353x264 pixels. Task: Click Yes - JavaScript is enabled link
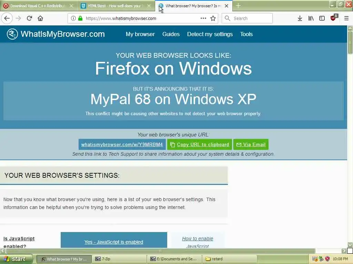point(114,242)
